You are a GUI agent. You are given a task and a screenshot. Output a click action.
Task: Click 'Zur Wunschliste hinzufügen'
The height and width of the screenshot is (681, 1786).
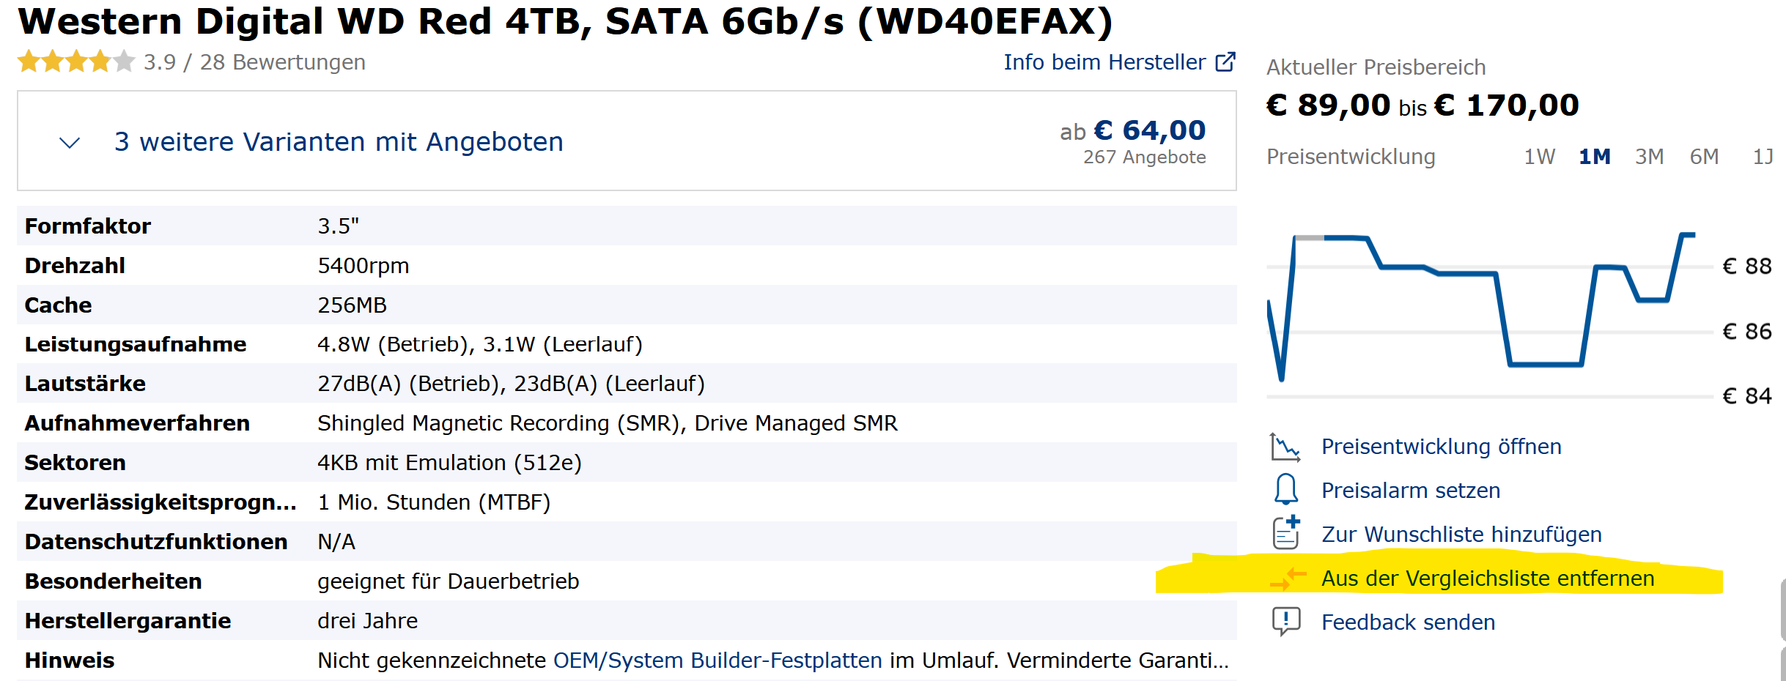(x=1461, y=535)
